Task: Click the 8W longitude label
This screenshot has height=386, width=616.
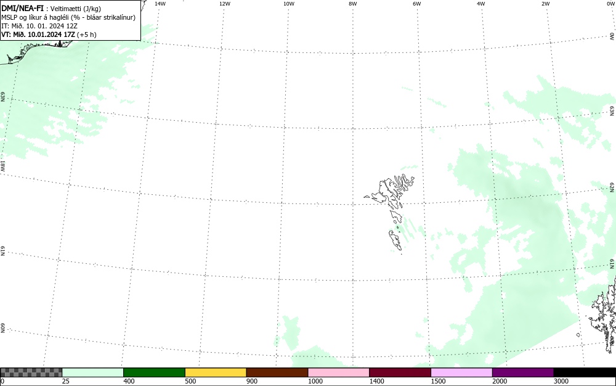Action: click(x=353, y=4)
